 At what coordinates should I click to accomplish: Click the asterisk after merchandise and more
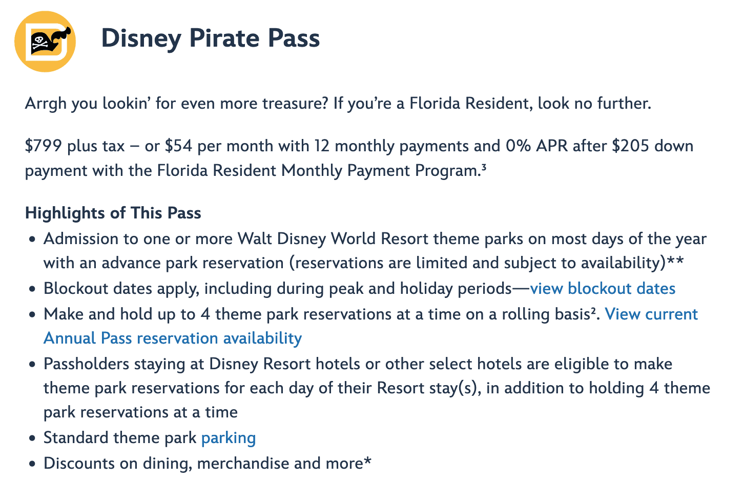pos(367,462)
